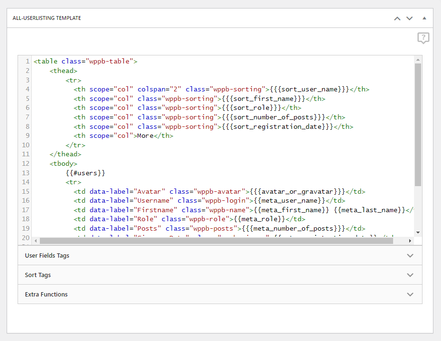Viewport: 441px width, 341px height.
Task: Click the Extra Functions label
Action: pyautogui.click(x=46, y=295)
